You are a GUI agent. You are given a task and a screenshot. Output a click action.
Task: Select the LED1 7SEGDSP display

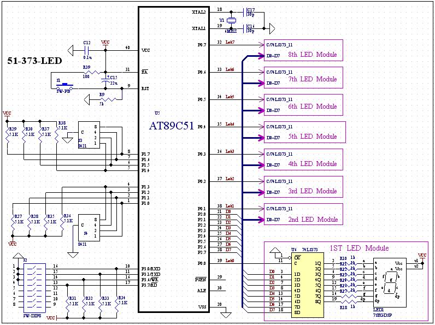click(390, 283)
